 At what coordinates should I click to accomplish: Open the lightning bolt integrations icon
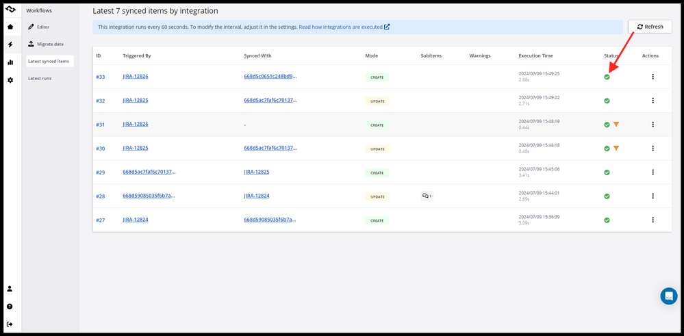[x=10, y=44]
